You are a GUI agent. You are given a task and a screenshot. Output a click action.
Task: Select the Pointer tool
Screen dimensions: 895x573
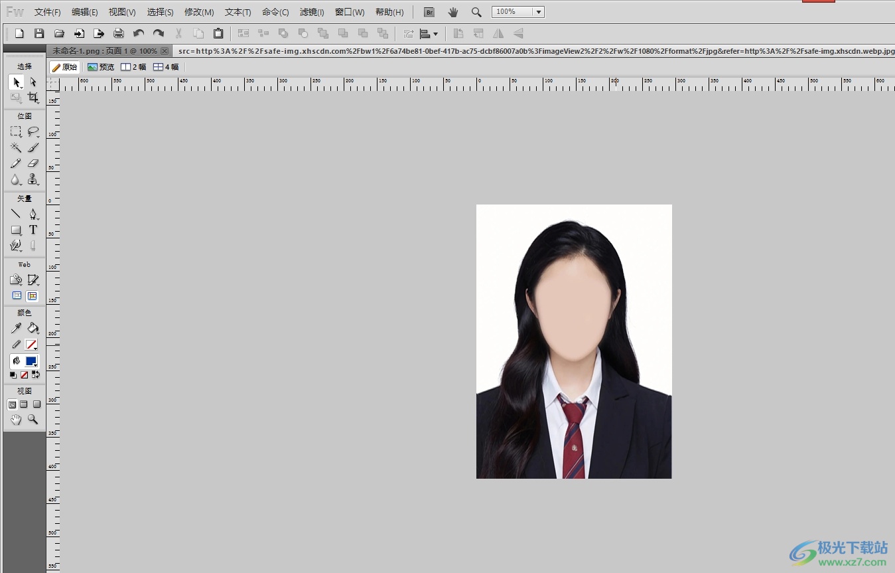point(17,82)
